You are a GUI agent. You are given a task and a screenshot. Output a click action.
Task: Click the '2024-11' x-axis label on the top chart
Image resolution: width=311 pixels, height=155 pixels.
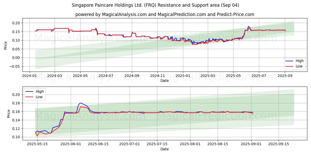(x=157, y=76)
